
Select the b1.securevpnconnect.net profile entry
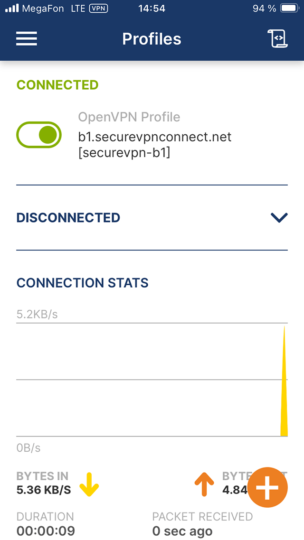tap(154, 138)
